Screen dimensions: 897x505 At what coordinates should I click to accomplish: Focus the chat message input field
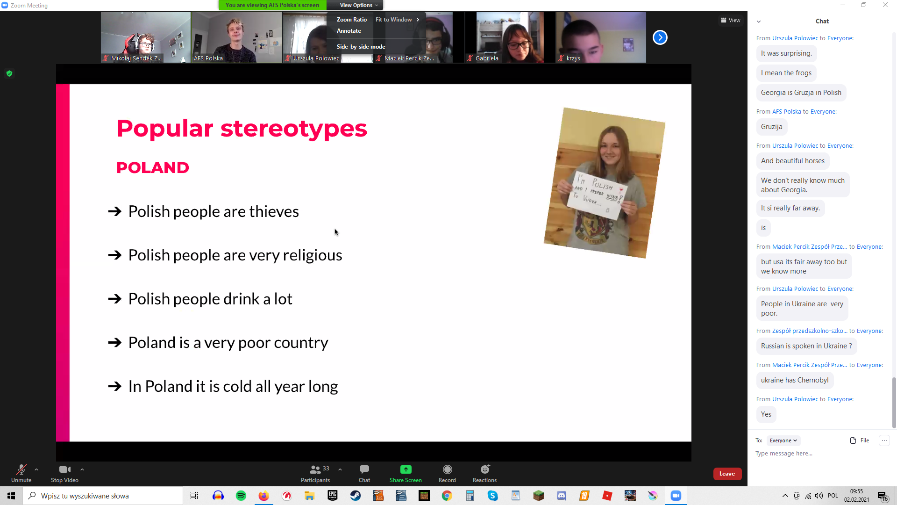point(820,454)
